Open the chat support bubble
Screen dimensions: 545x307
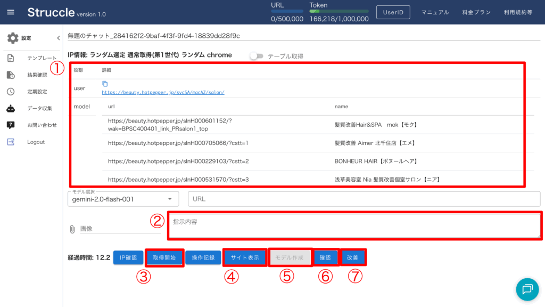pos(527,289)
